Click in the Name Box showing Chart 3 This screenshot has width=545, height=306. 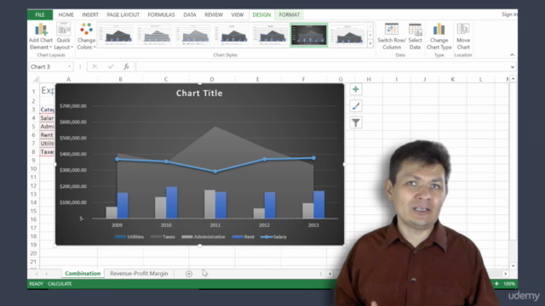pos(48,66)
